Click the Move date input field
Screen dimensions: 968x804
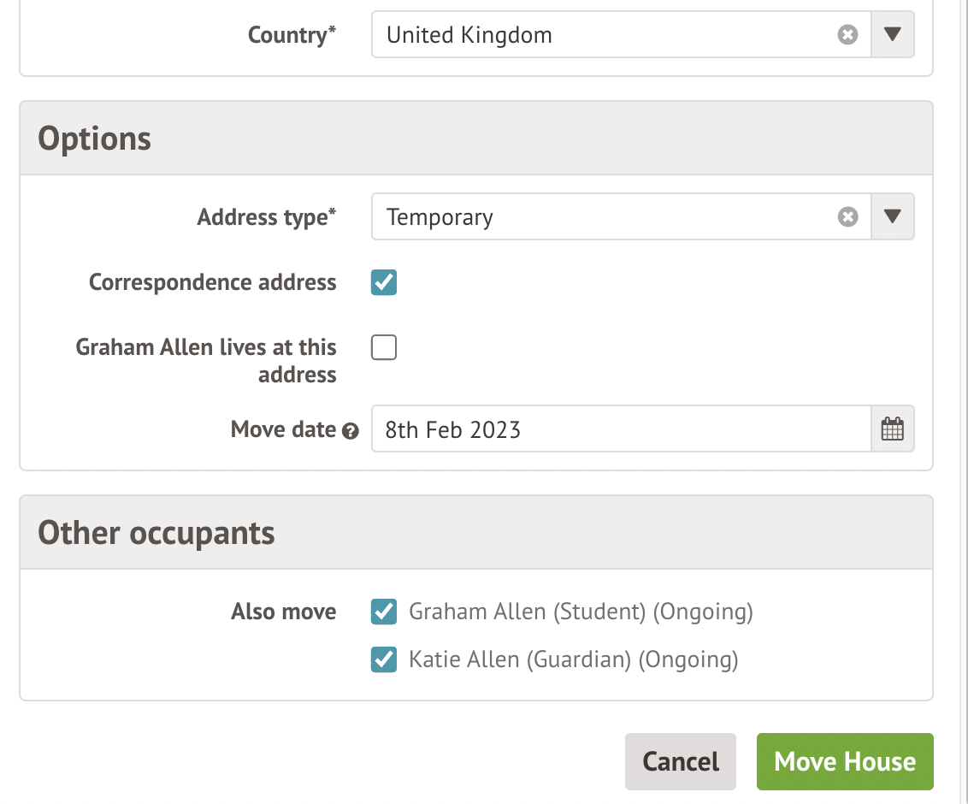pos(620,429)
